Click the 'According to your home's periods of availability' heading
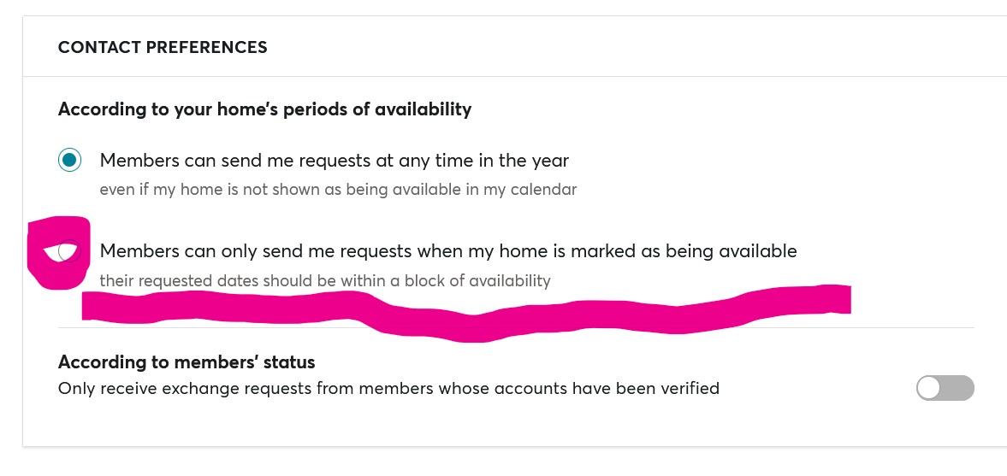The width and height of the screenshot is (1007, 476). coord(264,109)
